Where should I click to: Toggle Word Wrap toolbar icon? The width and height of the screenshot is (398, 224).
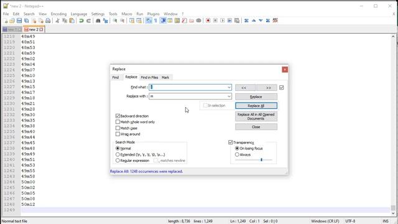coord(149,21)
